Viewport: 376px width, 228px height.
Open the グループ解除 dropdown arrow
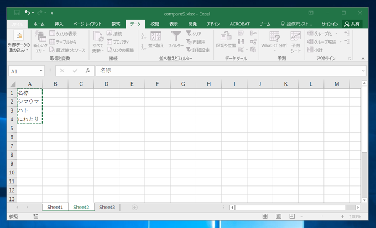(x=341, y=42)
